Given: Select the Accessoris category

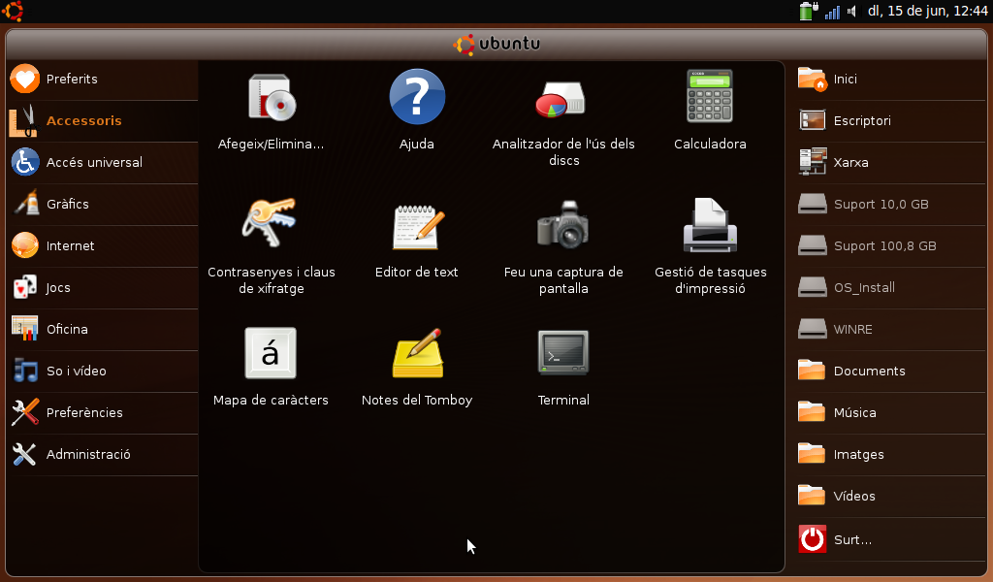Looking at the screenshot, I should [x=103, y=121].
